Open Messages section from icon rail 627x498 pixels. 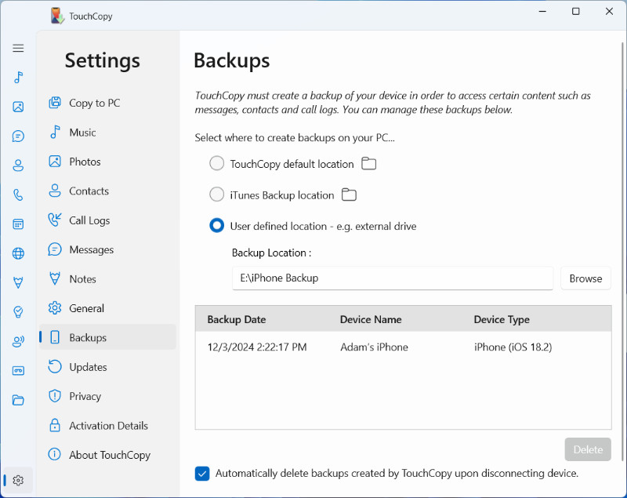(x=18, y=136)
